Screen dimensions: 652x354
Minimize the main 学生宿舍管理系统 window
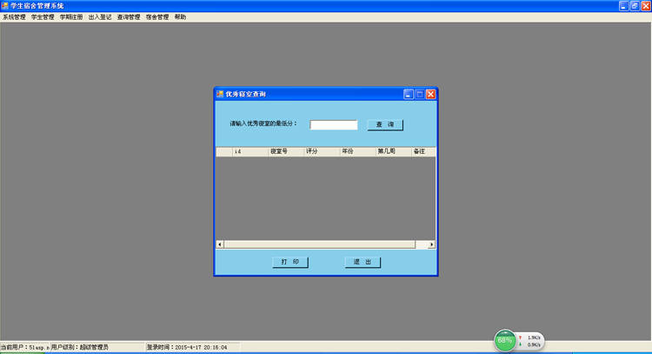tap(623, 6)
